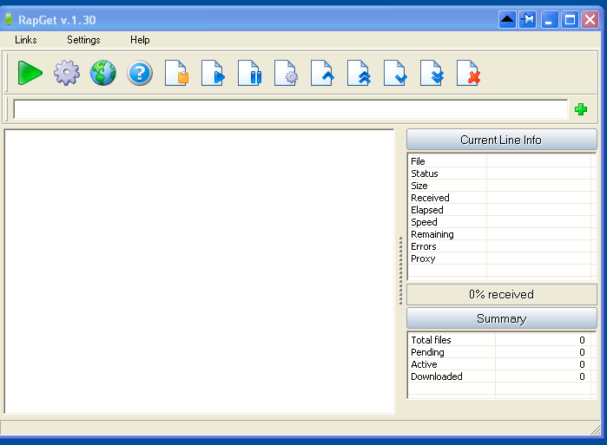The width and height of the screenshot is (607, 445).
Task: Pause selected link with page-pause icon
Action: pyautogui.click(x=249, y=73)
